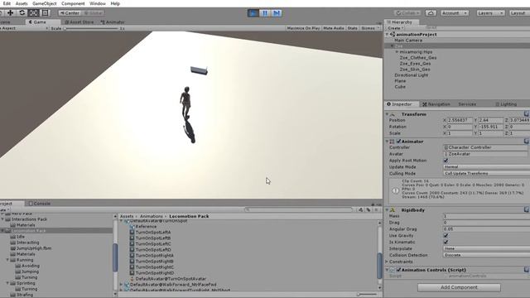This screenshot has width=530, height=298.
Task: Switch to the Navigation tab
Action: [436, 104]
